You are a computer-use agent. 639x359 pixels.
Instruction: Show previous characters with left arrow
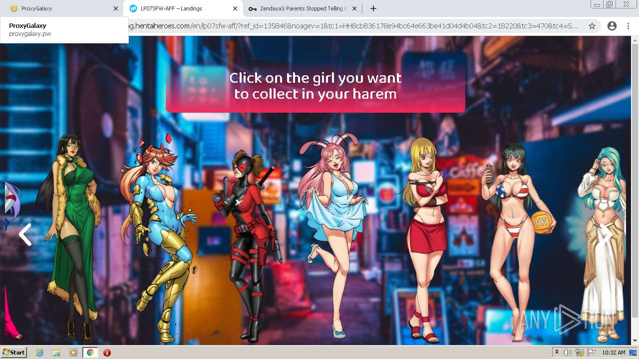(24, 234)
